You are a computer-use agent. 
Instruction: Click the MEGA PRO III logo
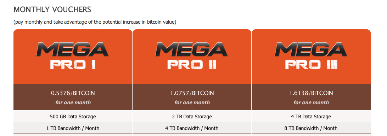[x=311, y=56]
